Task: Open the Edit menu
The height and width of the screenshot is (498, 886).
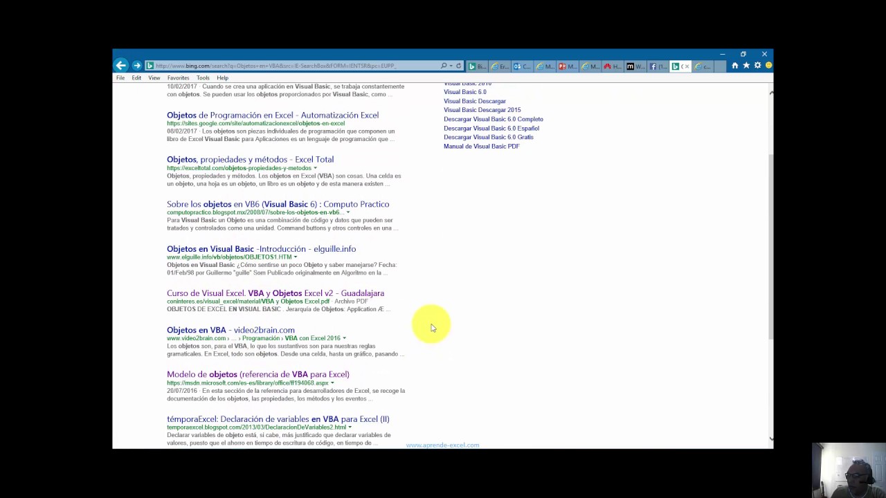Action: pyautogui.click(x=136, y=78)
